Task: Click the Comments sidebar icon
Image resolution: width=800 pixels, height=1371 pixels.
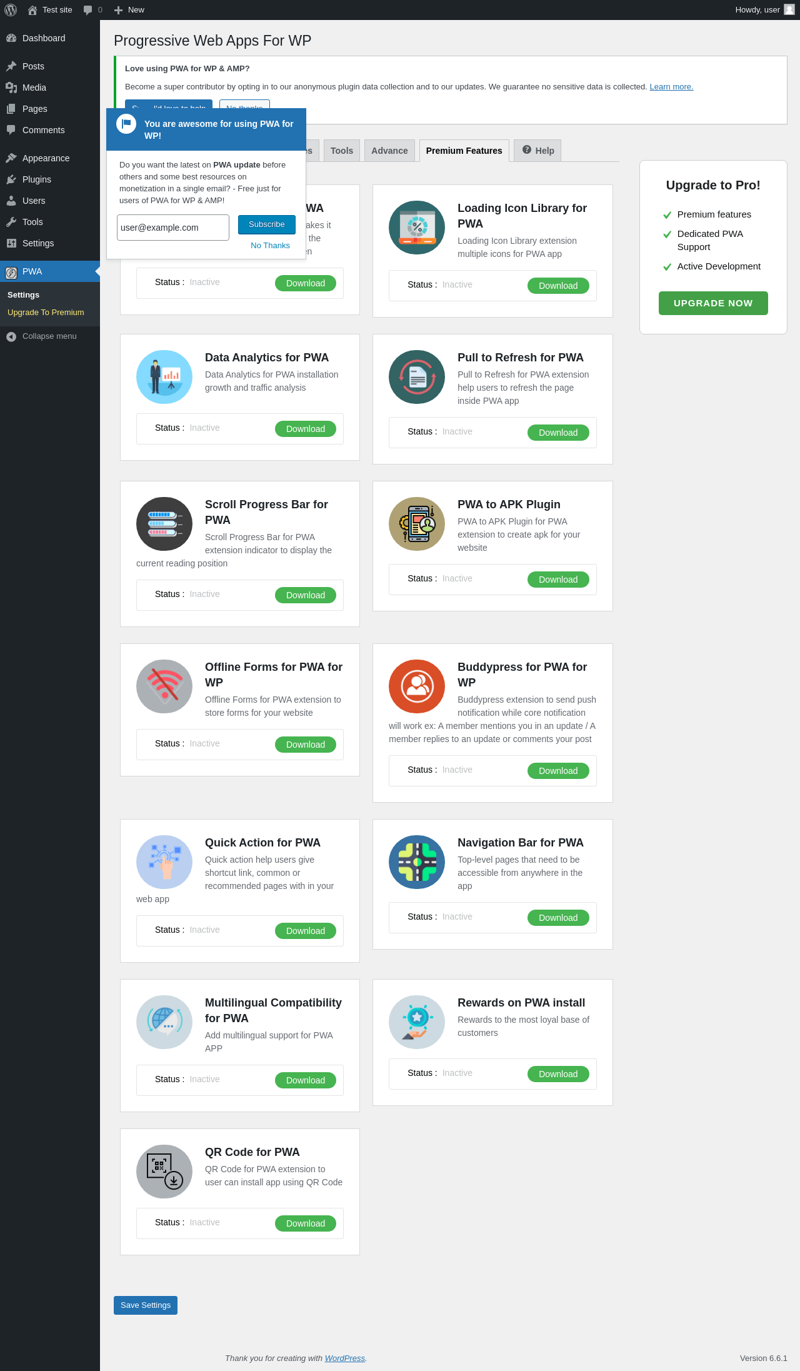Action: (x=11, y=130)
